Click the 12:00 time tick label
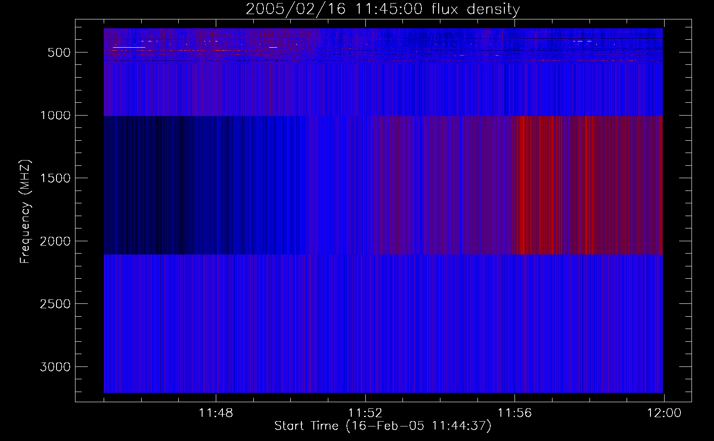 [664, 413]
